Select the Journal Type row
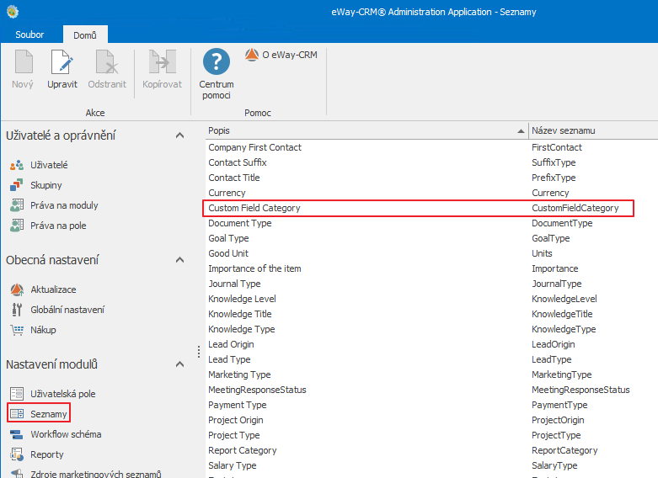 pos(432,284)
